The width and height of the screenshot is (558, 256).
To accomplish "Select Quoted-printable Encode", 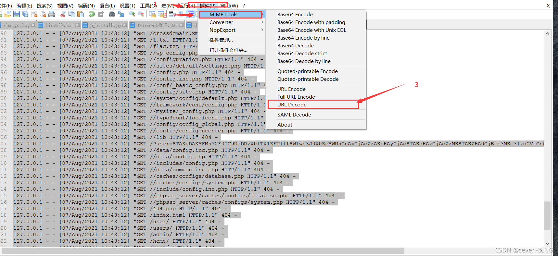I will 316,71.
